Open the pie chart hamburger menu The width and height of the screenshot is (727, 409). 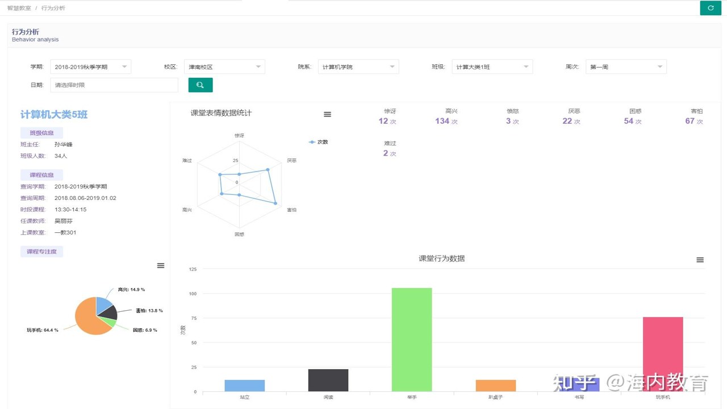click(161, 265)
